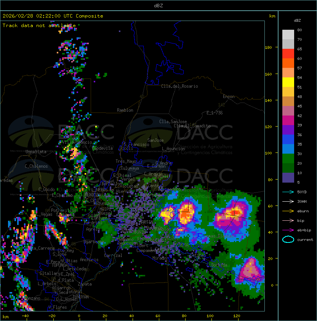This screenshot has height=321, width=317.
Task: Click the 'MENDOZA' city label
Action: pos(93,195)
